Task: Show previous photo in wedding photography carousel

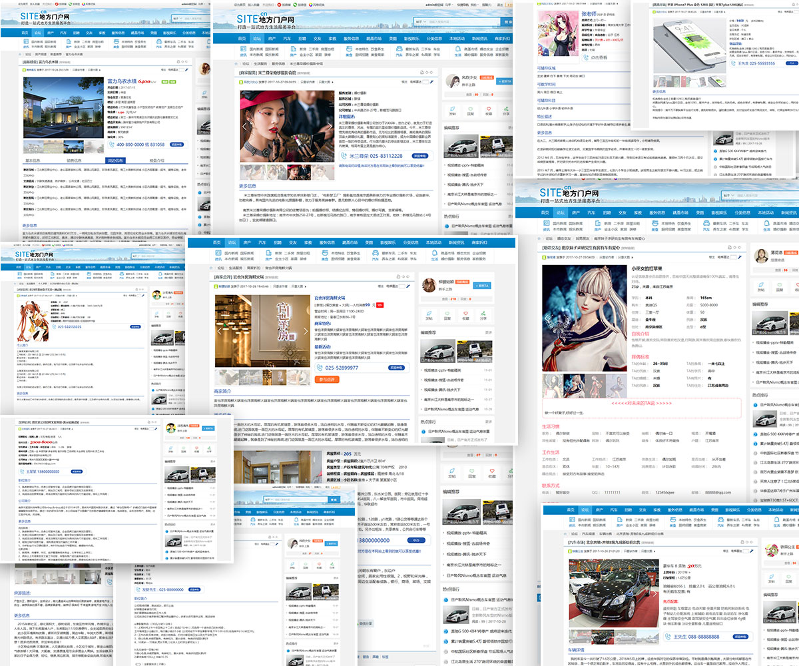Action: [244, 126]
